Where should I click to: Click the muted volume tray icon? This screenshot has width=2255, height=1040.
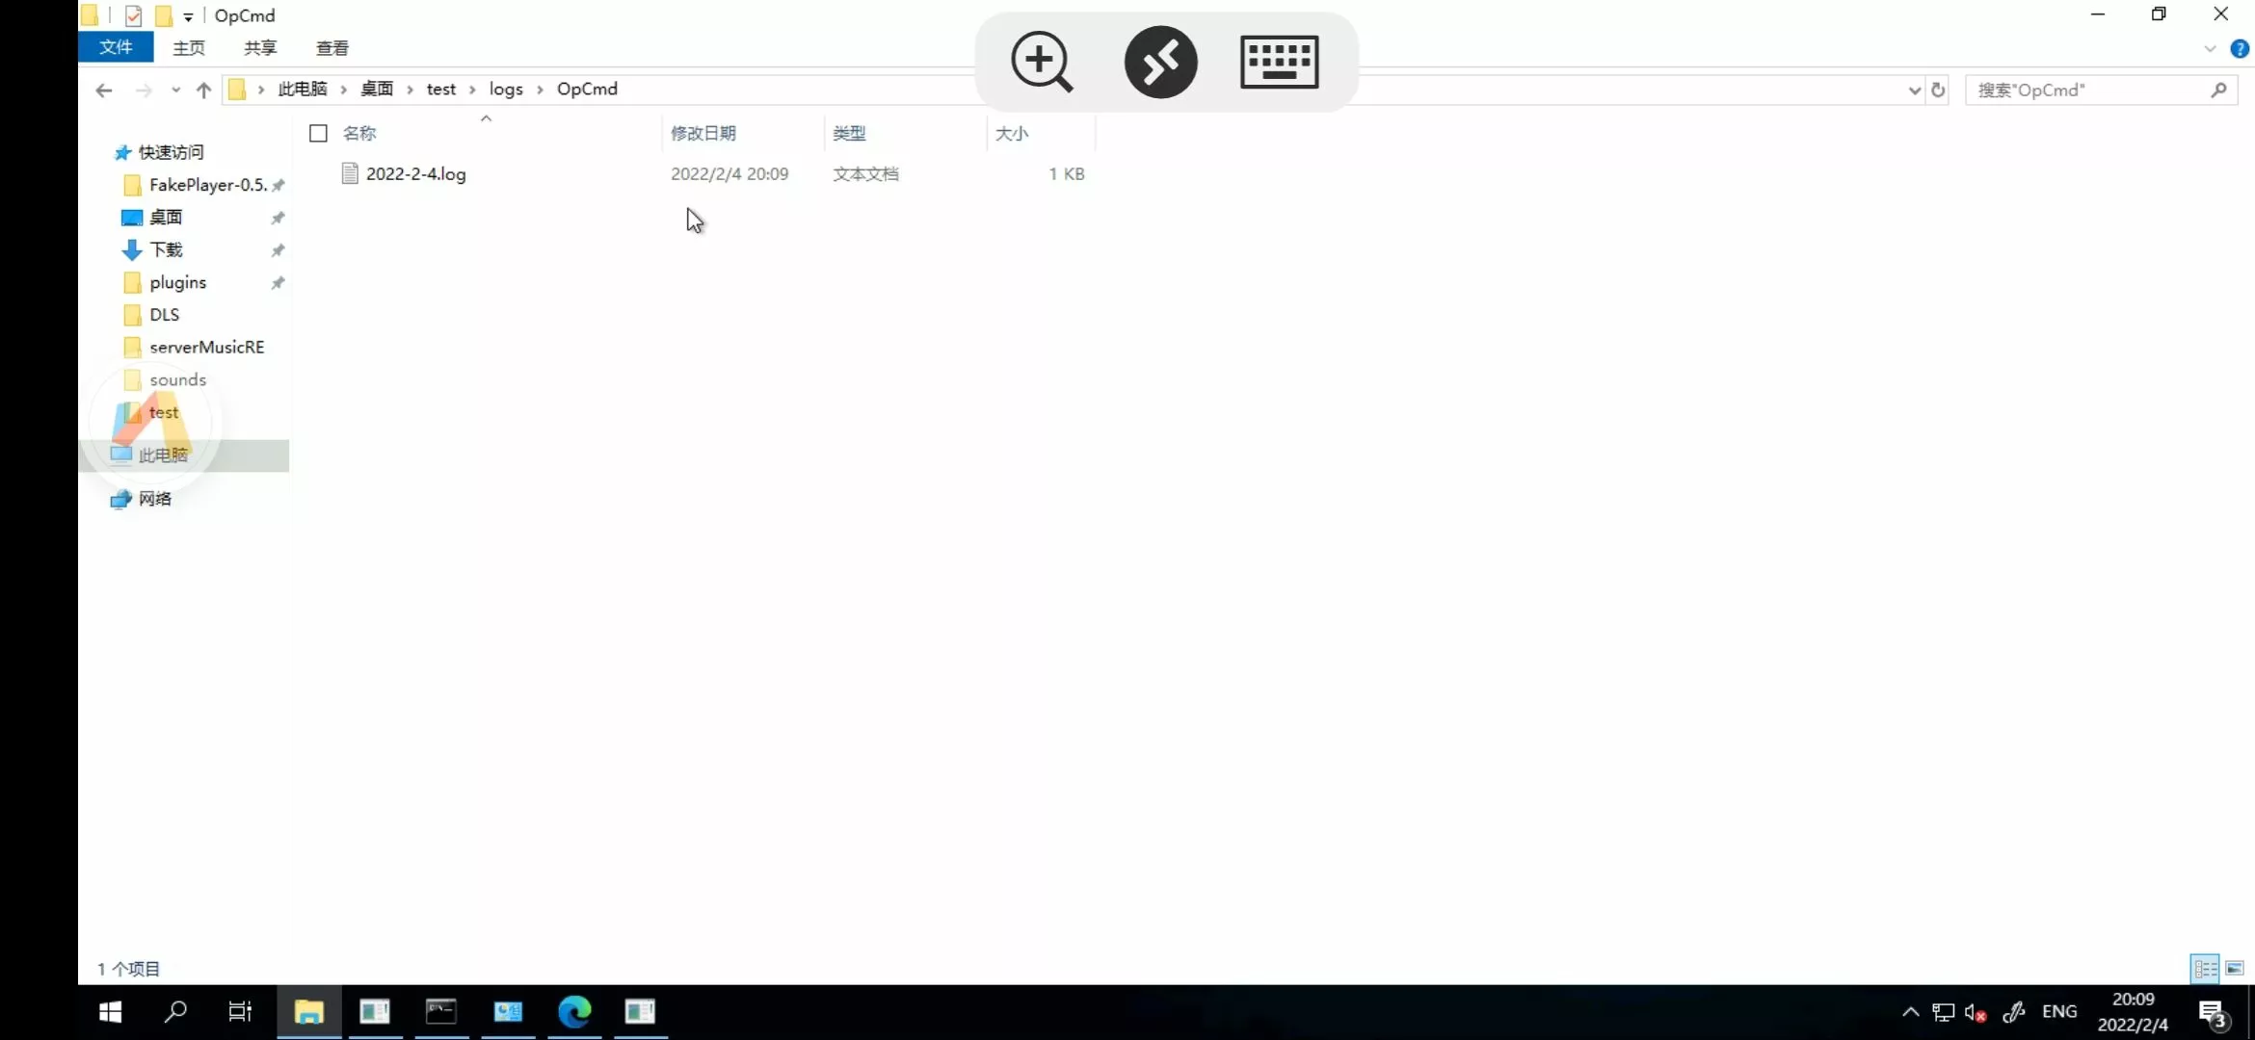point(1975,1013)
